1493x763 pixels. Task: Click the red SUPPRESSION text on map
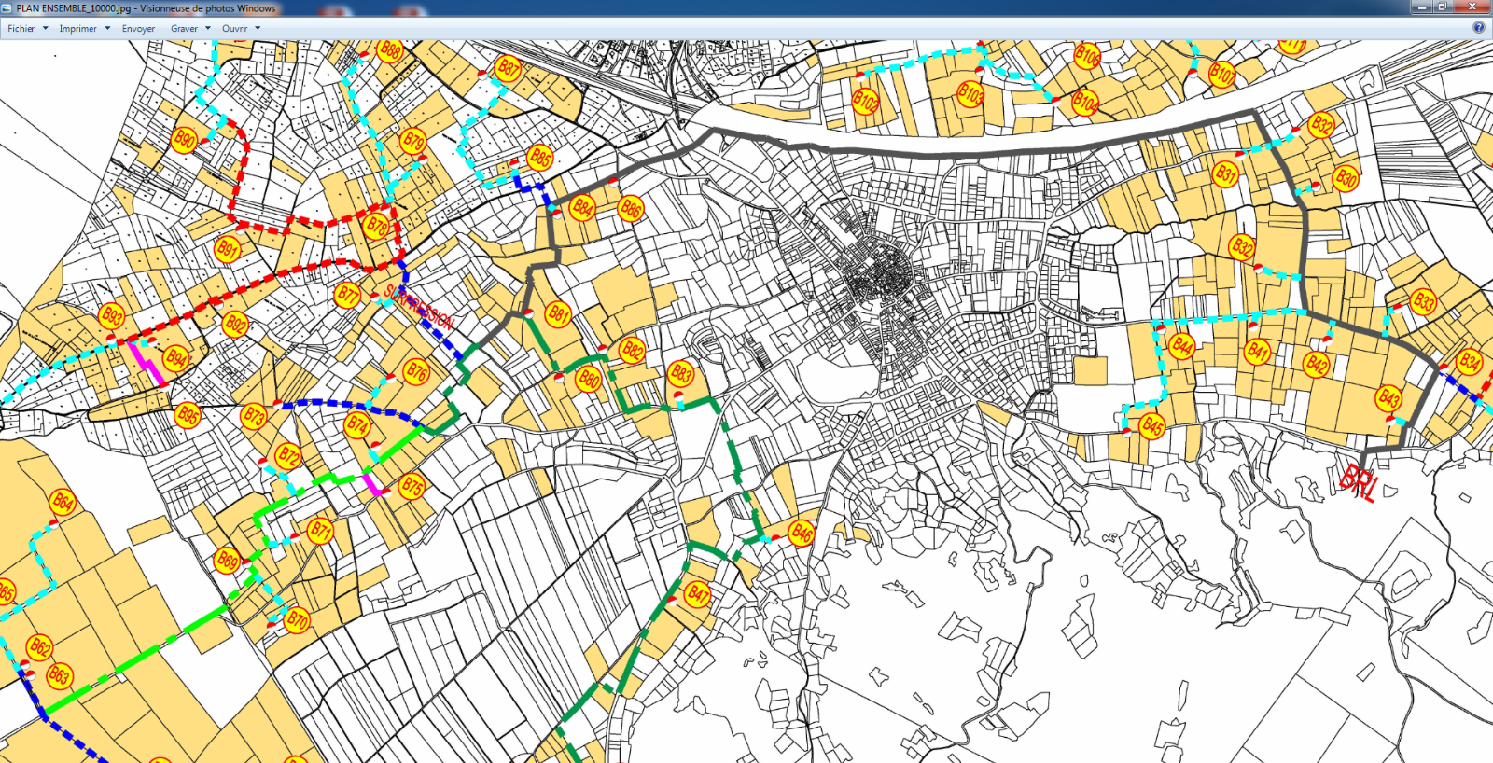click(420, 309)
